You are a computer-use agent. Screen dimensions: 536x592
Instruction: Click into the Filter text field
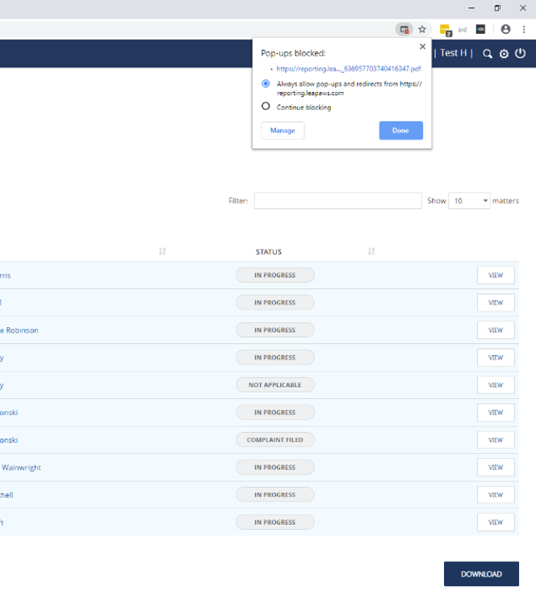(338, 200)
